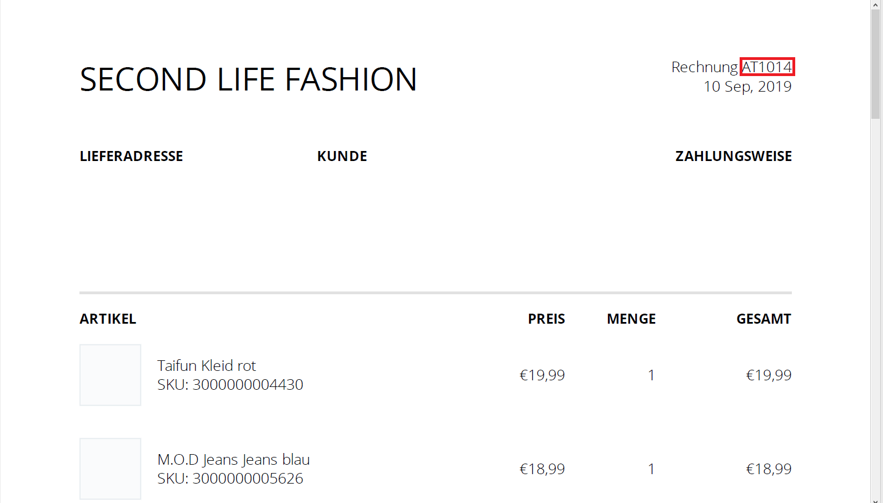
Task: Click the LIEFERADRESSE heading
Action: [x=131, y=156]
